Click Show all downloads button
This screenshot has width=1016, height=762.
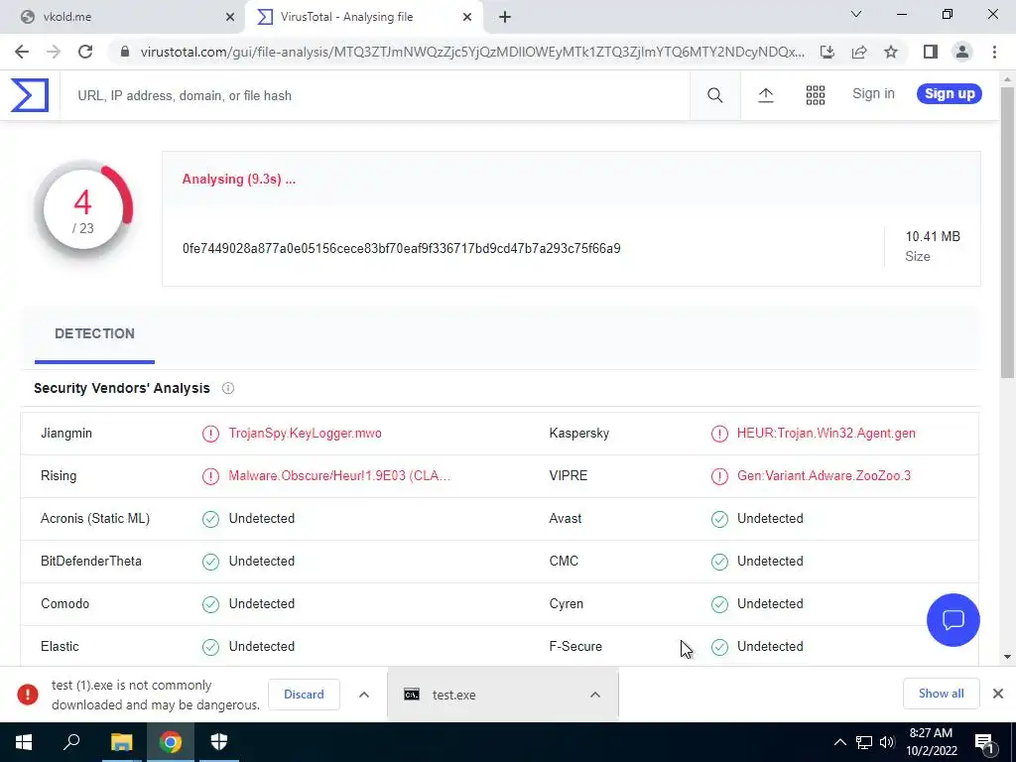(941, 694)
